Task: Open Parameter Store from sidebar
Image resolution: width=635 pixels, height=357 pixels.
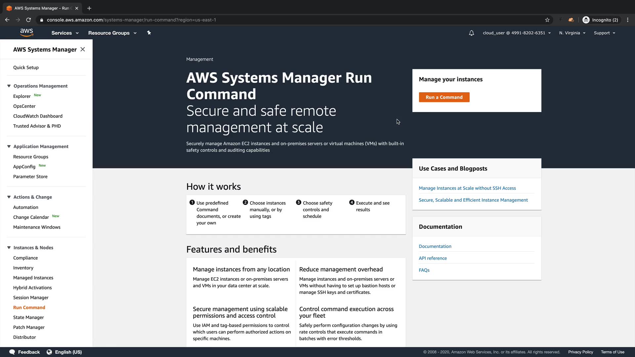Action: [30, 177]
